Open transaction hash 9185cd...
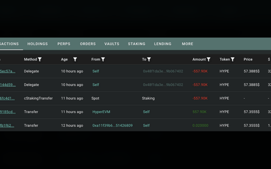The width and height of the screenshot is (271, 169). point(8,112)
